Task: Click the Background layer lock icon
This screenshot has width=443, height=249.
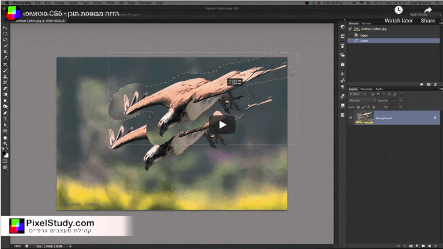Action: pyautogui.click(x=435, y=118)
